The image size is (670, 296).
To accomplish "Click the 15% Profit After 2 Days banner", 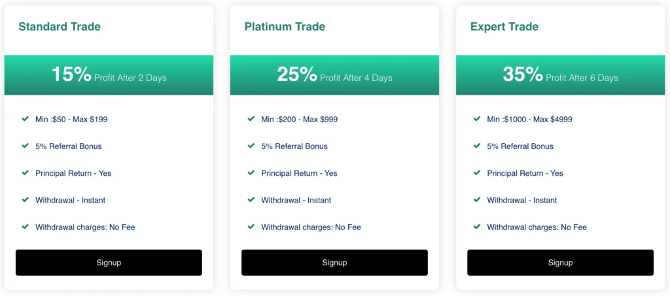I will [x=109, y=75].
